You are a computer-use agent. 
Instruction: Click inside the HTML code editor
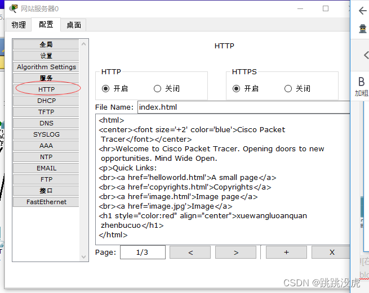coord(223,179)
